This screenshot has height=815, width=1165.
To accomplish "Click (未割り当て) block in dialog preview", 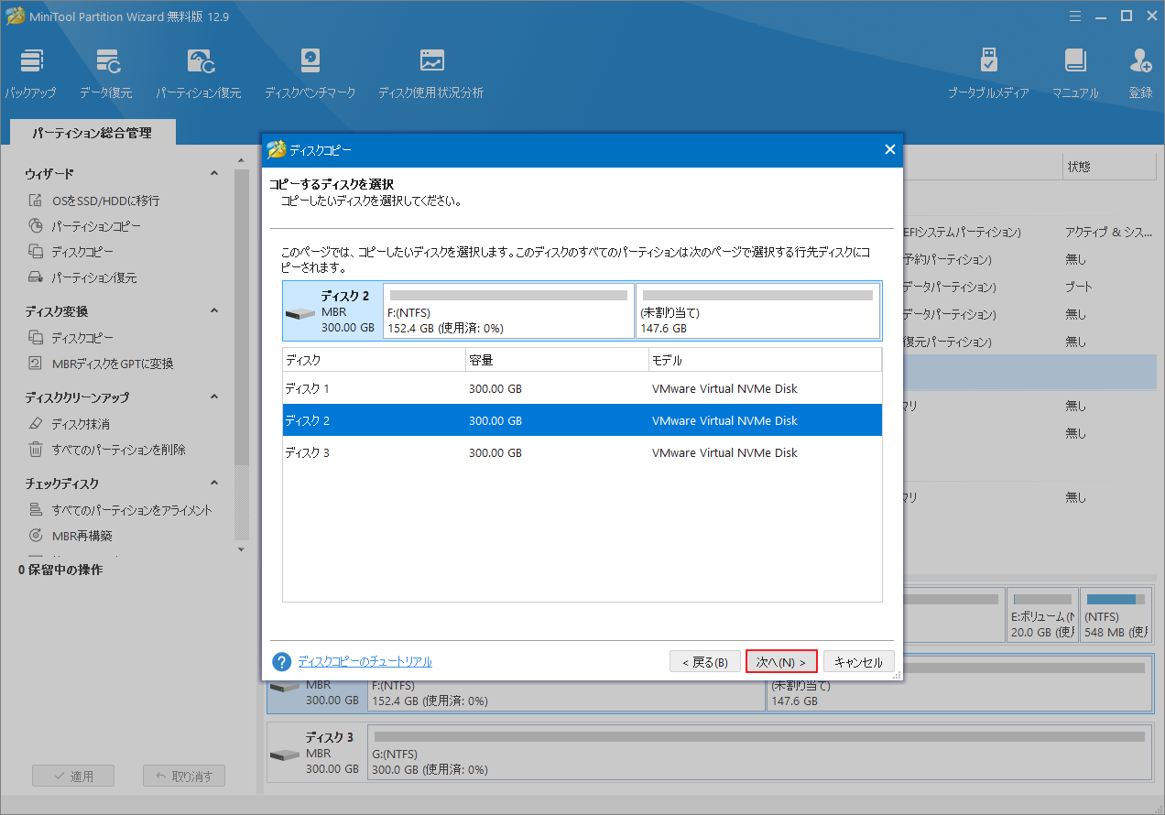I will [757, 310].
